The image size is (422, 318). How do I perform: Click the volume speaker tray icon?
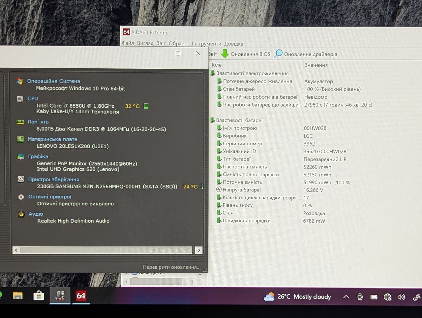[x=401, y=297]
